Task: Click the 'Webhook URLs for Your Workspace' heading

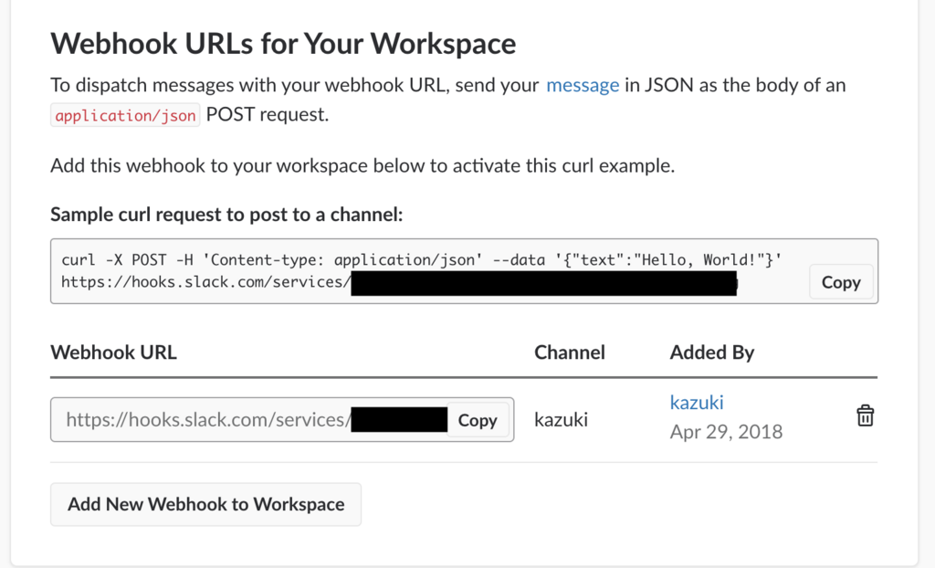Action: [x=283, y=43]
